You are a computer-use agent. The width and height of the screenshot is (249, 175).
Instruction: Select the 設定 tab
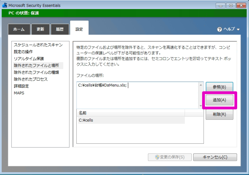tap(79, 28)
